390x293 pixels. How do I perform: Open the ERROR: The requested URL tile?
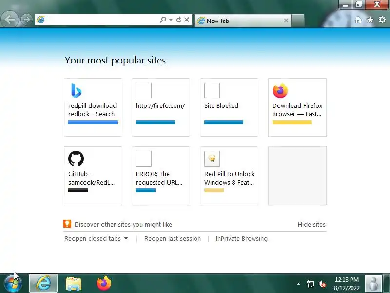(161, 176)
